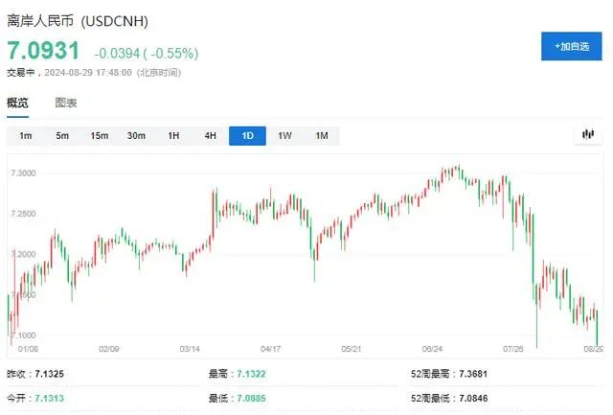
Task: Select the 1W weekly interval
Action: pos(284,136)
